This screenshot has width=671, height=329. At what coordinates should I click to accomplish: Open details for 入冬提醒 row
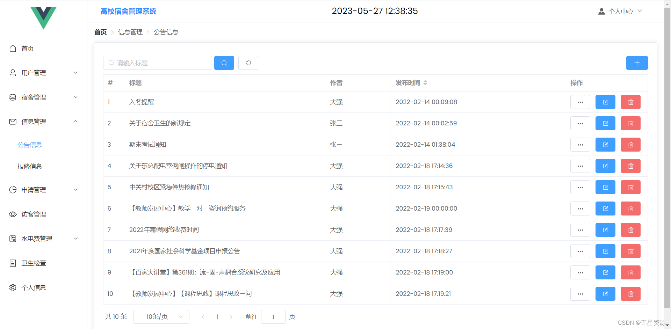click(x=580, y=102)
